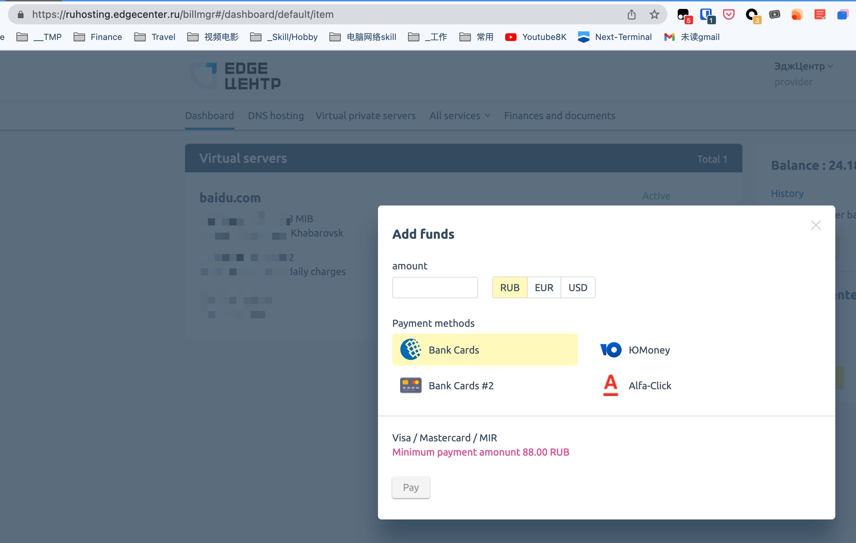Click the Bank Cards #2 icon

click(410, 385)
